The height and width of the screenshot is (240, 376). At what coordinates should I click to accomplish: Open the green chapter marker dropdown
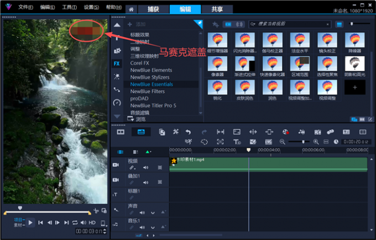tap(148, 152)
